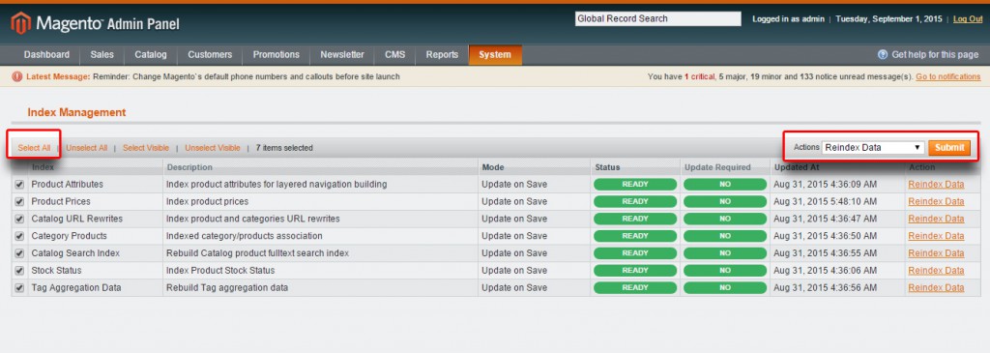Toggle the Product Attributes checkbox
Image resolution: width=990 pixels, height=353 pixels.
tap(19, 185)
